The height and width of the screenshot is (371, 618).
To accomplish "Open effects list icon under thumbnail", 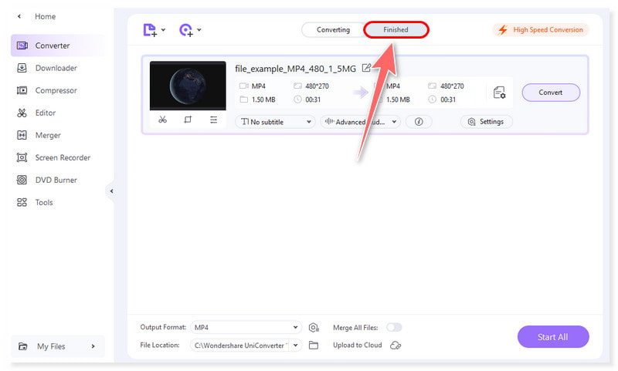I will pyautogui.click(x=213, y=120).
